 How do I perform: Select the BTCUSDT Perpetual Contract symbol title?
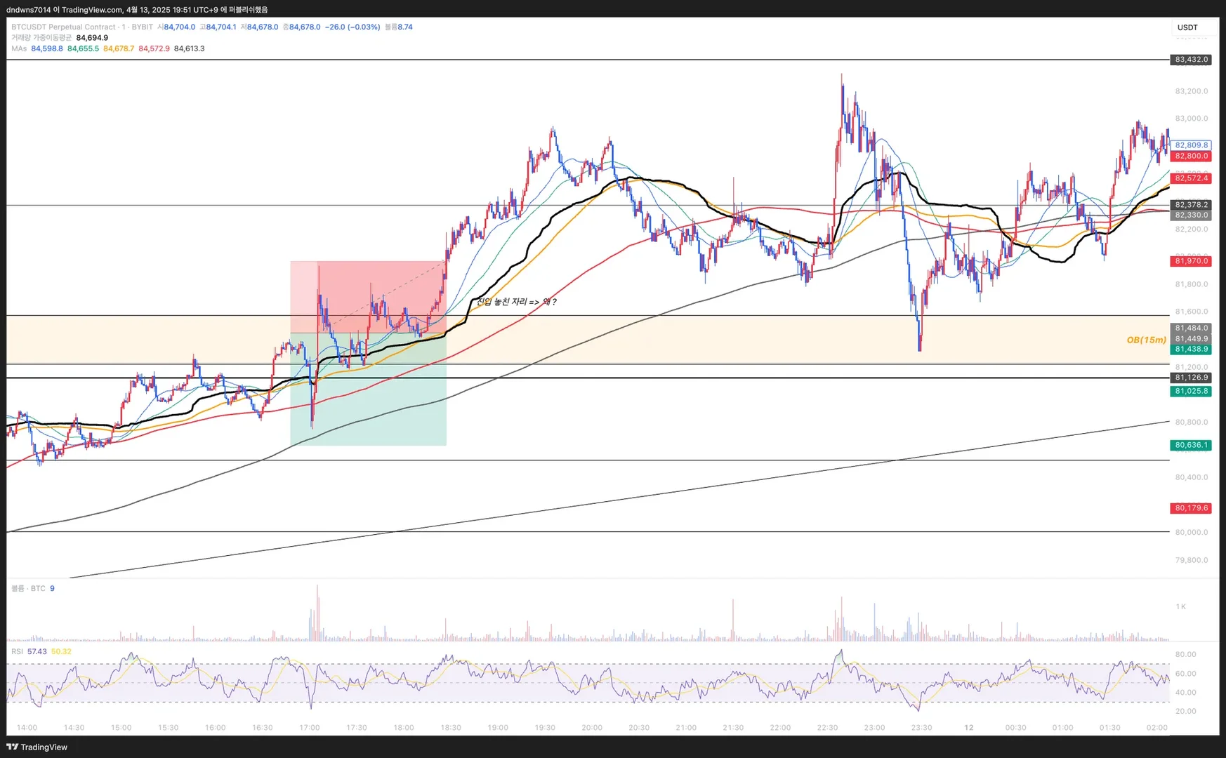(63, 27)
